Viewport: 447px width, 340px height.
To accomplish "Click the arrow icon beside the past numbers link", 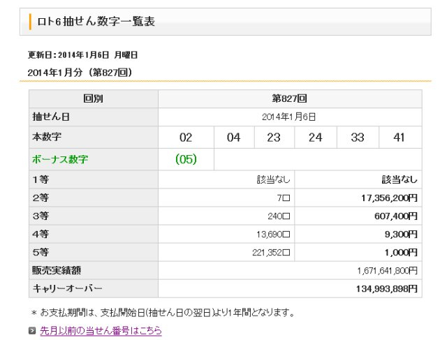I will [x=32, y=331].
